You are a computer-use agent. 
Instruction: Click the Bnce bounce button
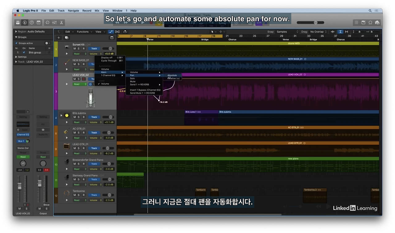(46, 205)
